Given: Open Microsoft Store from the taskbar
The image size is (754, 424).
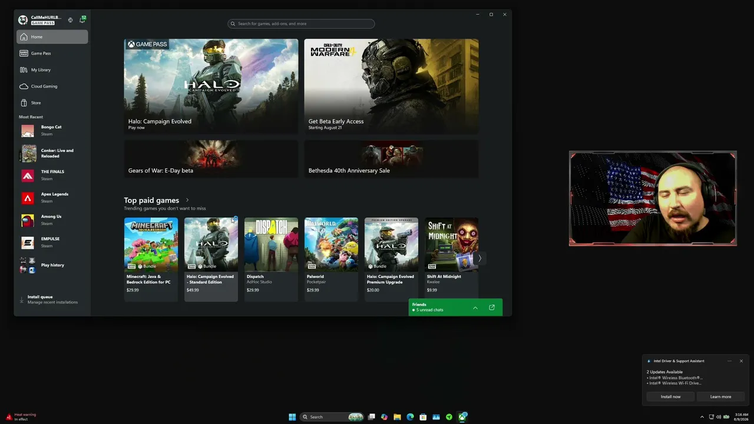Looking at the screenshot, I should pyautogui.click(x=424, y=417).
